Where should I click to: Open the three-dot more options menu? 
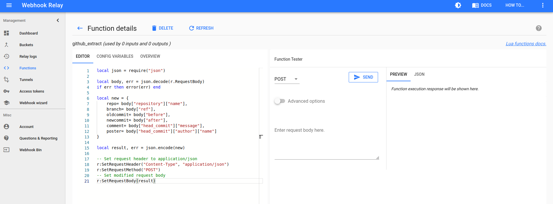pos(543,5)
